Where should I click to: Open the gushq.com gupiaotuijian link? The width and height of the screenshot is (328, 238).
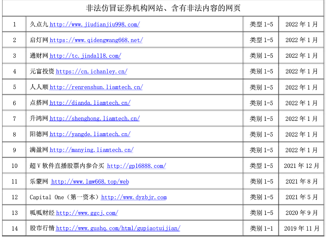(118, 228)
